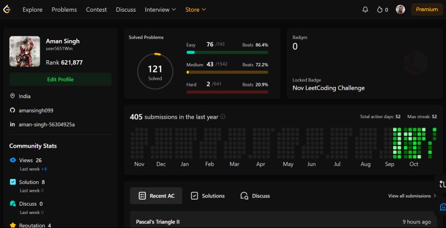Screen dimensions: 446x228
Task: Click the Easy progress bar
Action: point(227,52)
